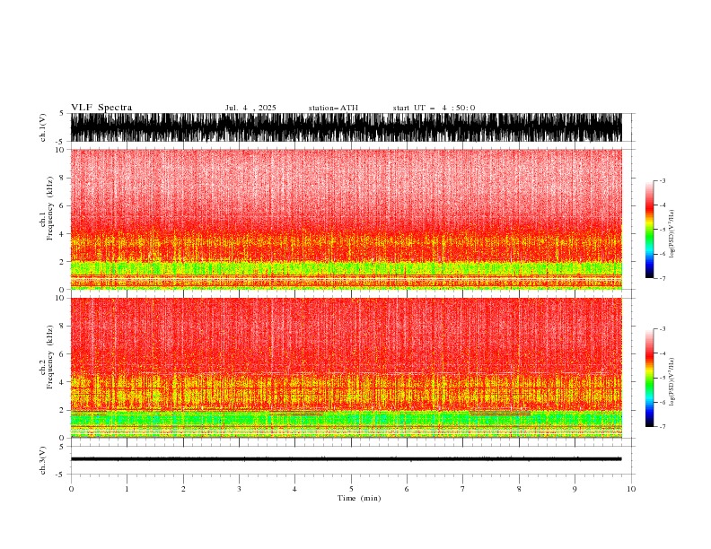This screenshot has width=711, height=549.
Task: Click the time axis tick label '0'
Action: coord(71,489)
